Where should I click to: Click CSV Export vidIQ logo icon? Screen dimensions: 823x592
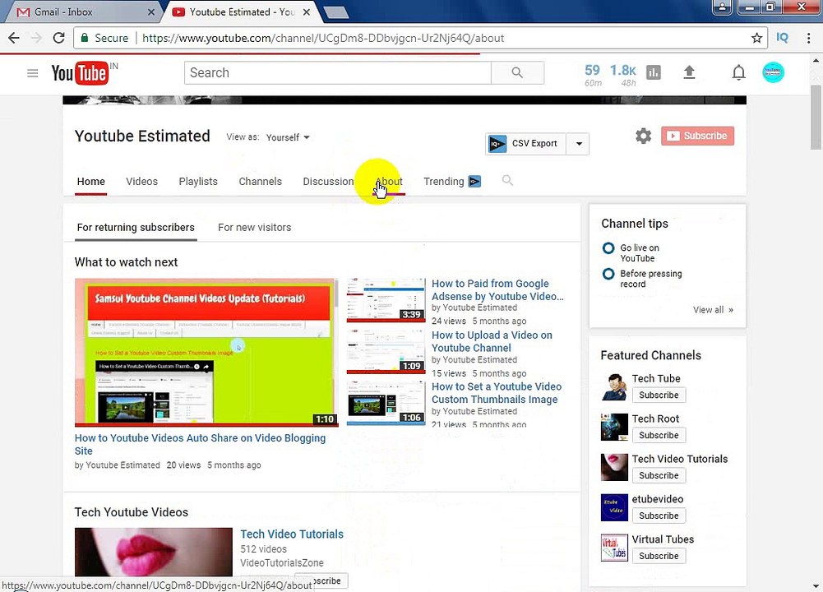(x=497, y=144)
